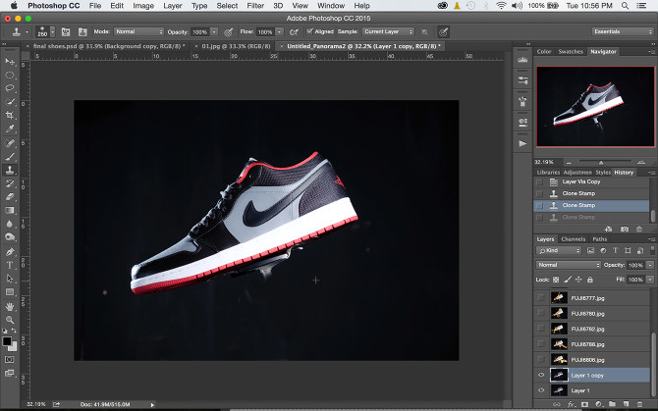Select the Quick Selection tool
The width and height of the screenshot is (658, 411).
(x=10, y=102)
